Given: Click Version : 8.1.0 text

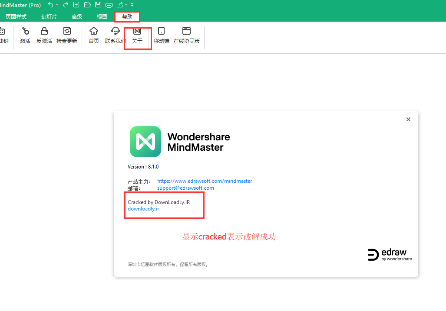Looking at the screenshot, I should (x=143, y=167).
